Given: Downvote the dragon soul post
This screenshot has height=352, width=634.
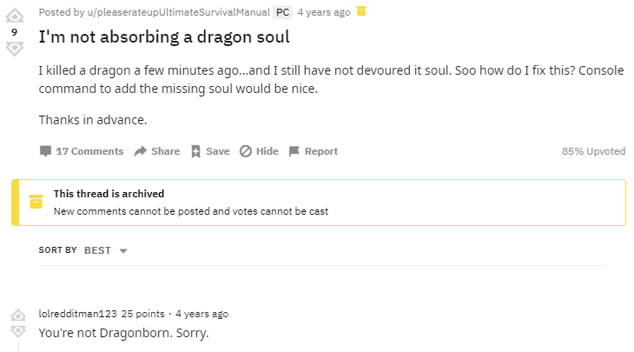Looking at the screenshot, I should coord(14,49).
